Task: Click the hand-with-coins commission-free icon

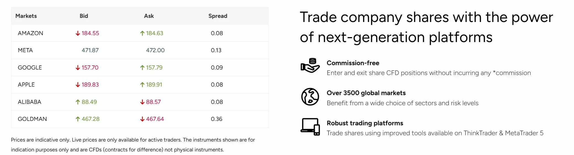Action: coord(310,65)
